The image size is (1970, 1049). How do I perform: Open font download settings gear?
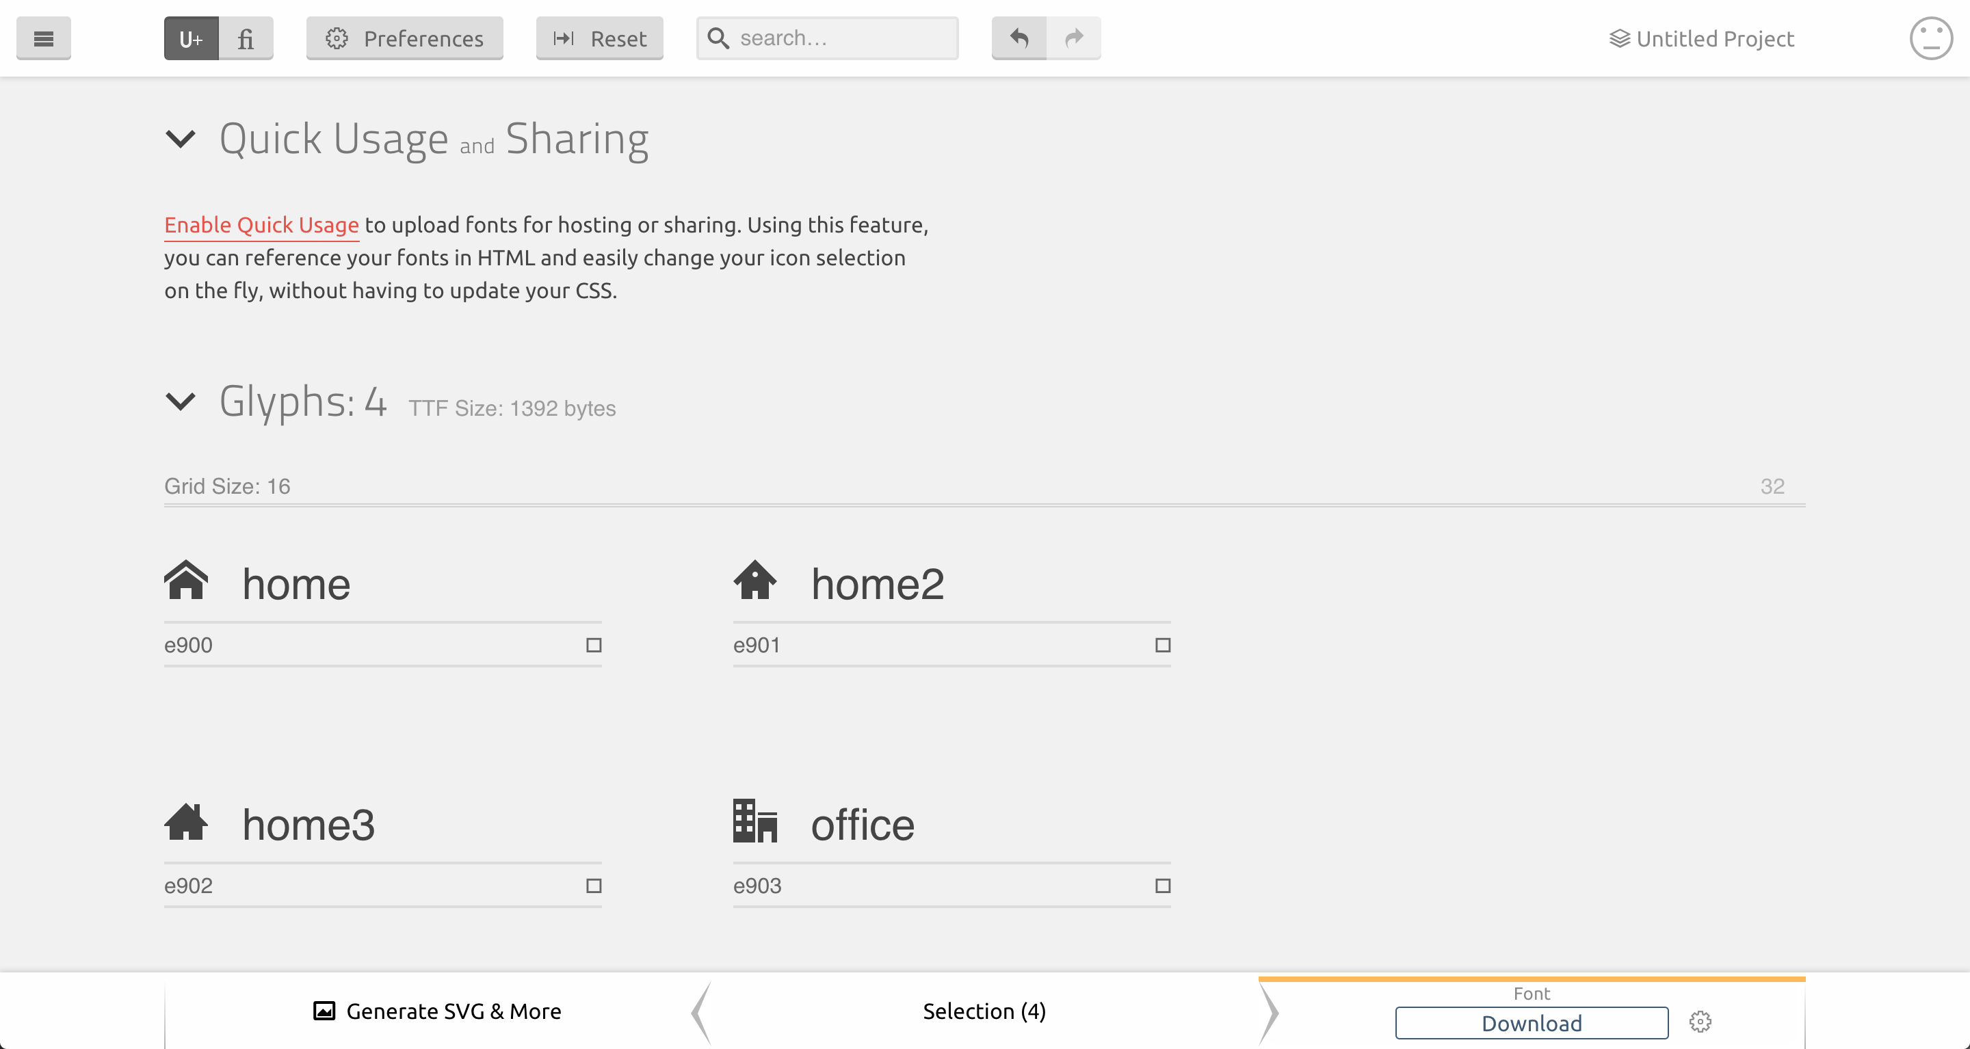click(x=1699, y=1022)
